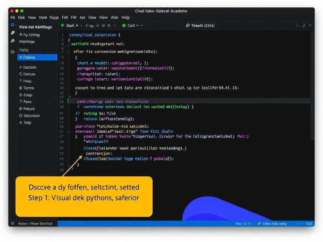Image resolution: width=323 pixels, height=242 pixels.
Task: Click the blue circle icon in activity bar
Action: pyautogui.click(x=13, y=25)
